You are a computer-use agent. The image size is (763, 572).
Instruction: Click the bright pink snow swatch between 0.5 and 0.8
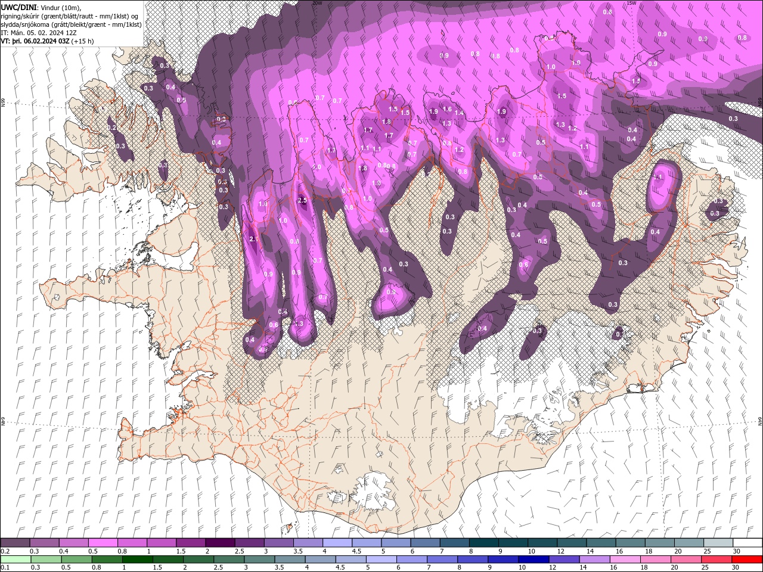pos(103,542)
